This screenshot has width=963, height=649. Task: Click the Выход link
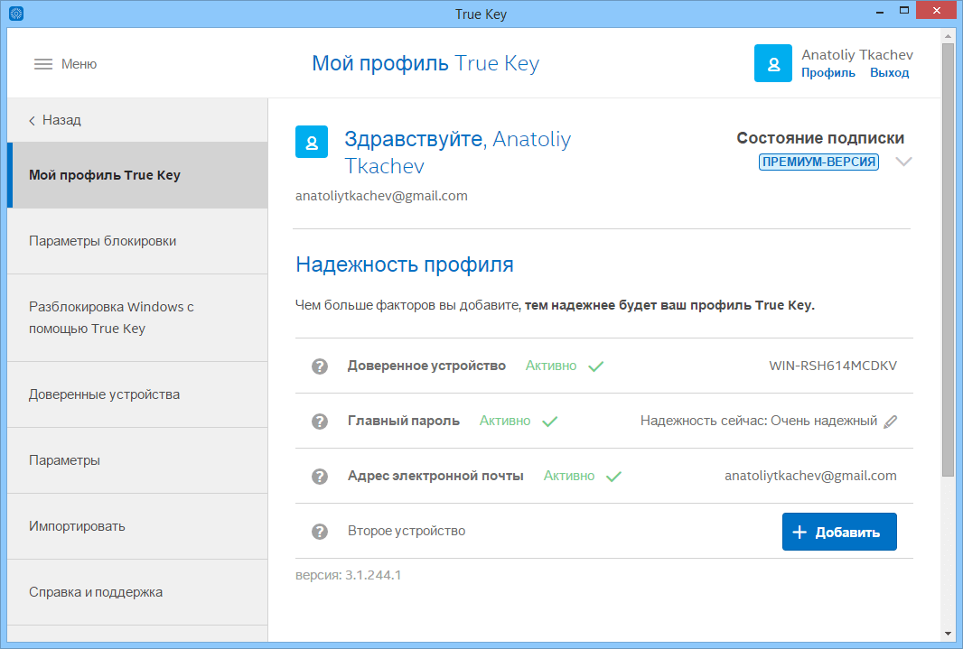click(x=890, y=73)
